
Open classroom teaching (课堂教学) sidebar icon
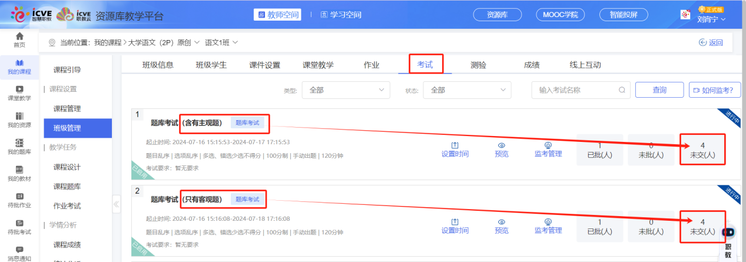19,89
